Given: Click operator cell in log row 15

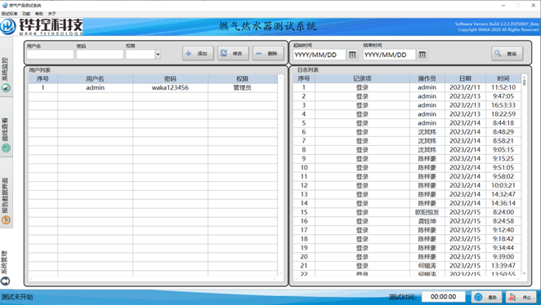Looking at the screenshot, I should pos(427,212).
